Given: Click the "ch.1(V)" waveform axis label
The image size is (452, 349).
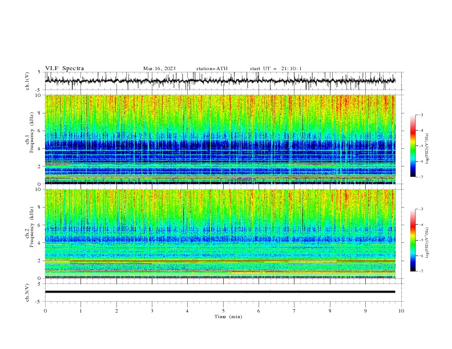Looking at the screenshot, I should (x=27, y=81).
